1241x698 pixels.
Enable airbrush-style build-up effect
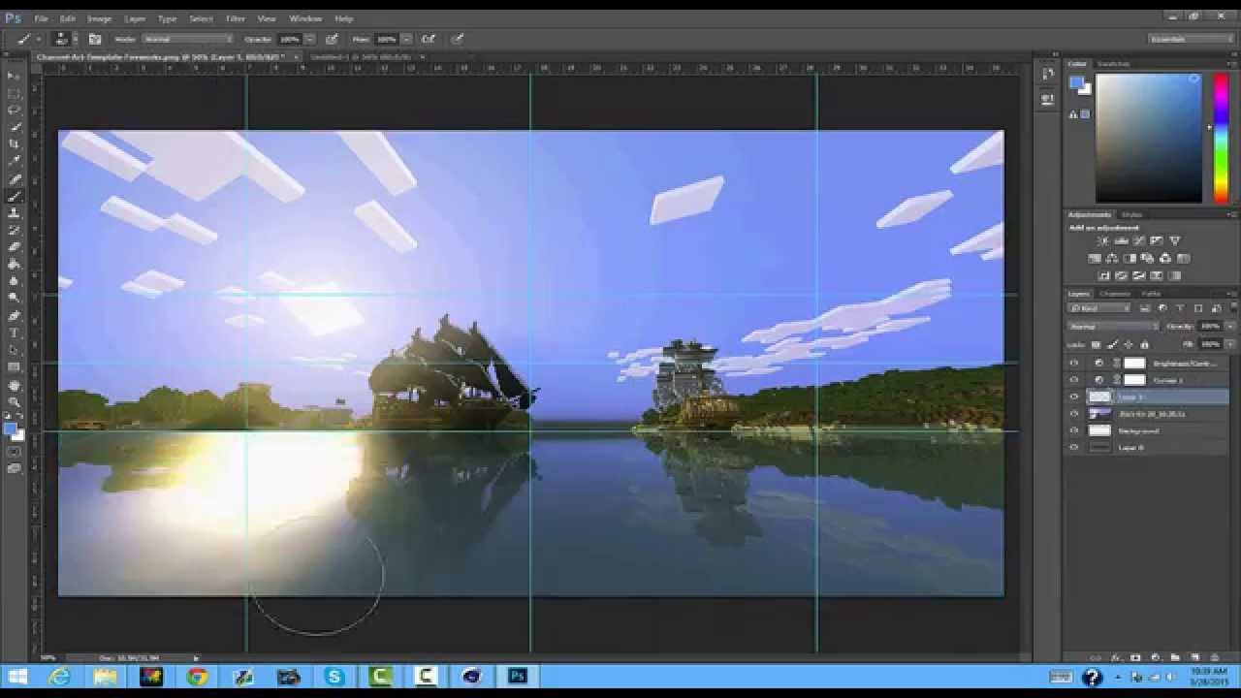pyautogui.click(x=427, y=39)
